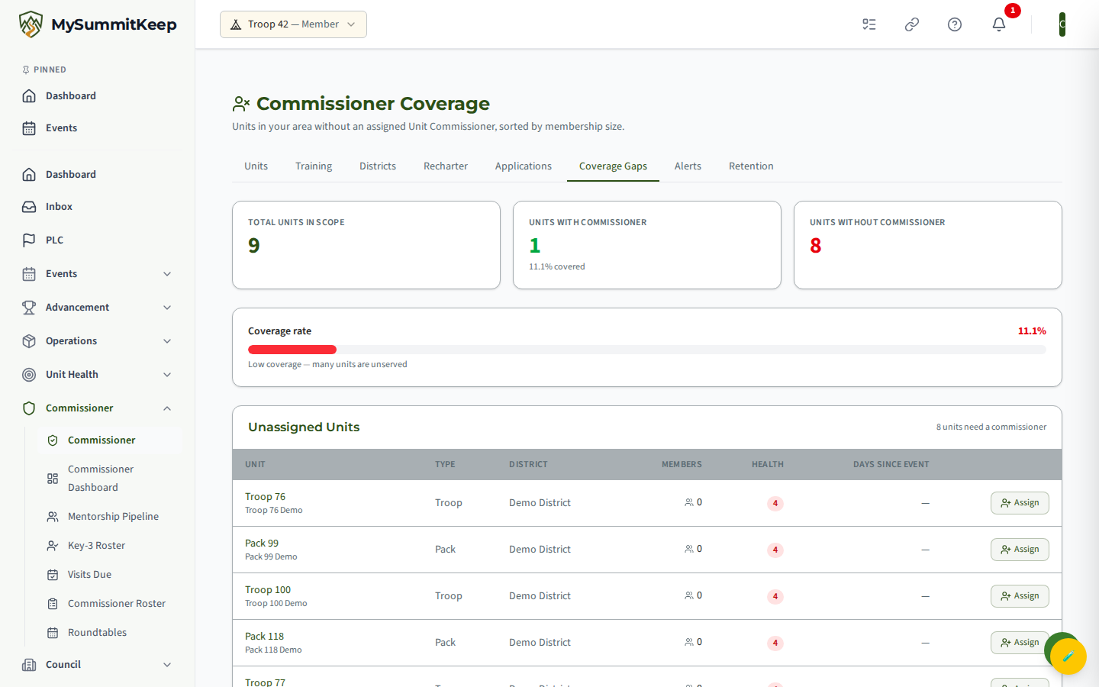Click the Members column header
The height and width of the screenshot is (687, 1099).
(682, 464)
